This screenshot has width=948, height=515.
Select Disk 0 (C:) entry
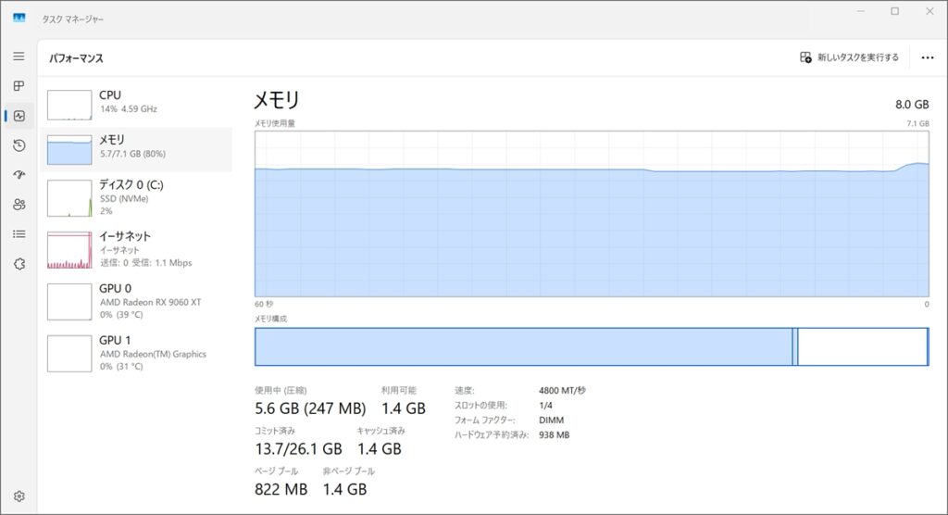click(x=136, y=198)
